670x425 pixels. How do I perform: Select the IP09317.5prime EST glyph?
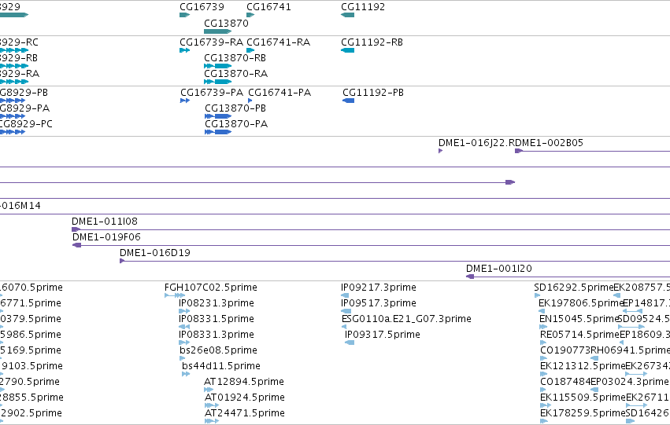(x=350, y=343)
